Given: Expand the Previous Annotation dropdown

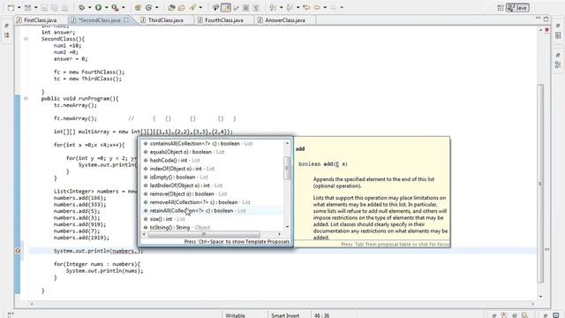Looking at the screenshot, I should point(298,8).
